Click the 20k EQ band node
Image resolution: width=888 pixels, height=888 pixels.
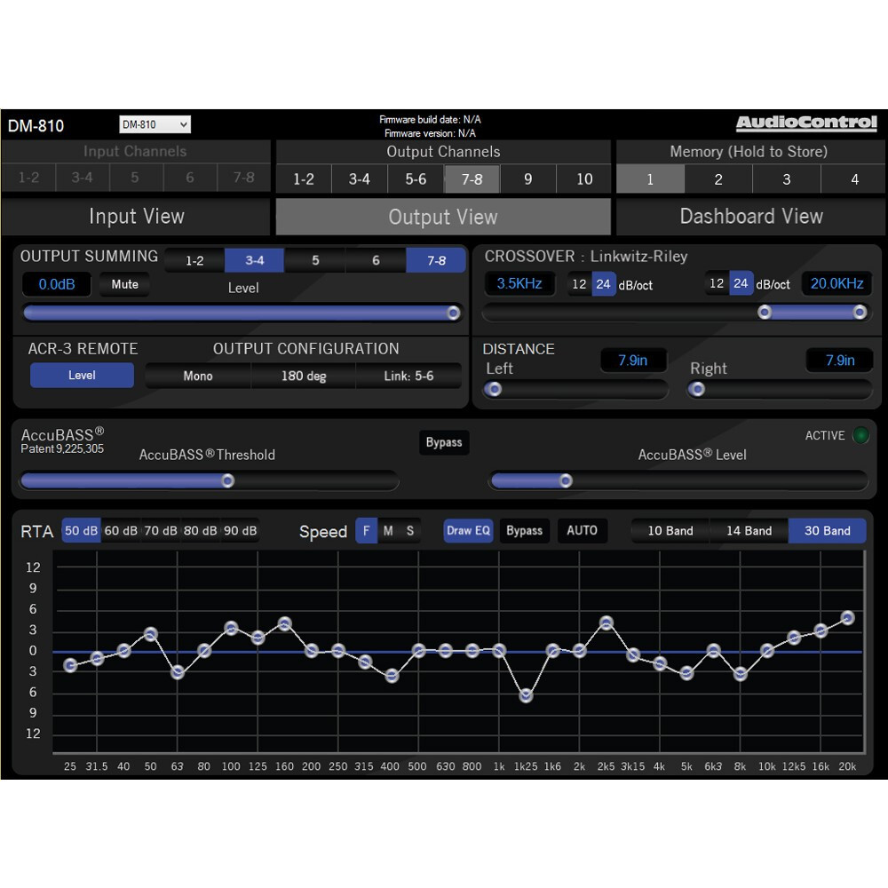pyautogui.click(x=848, y=618)
